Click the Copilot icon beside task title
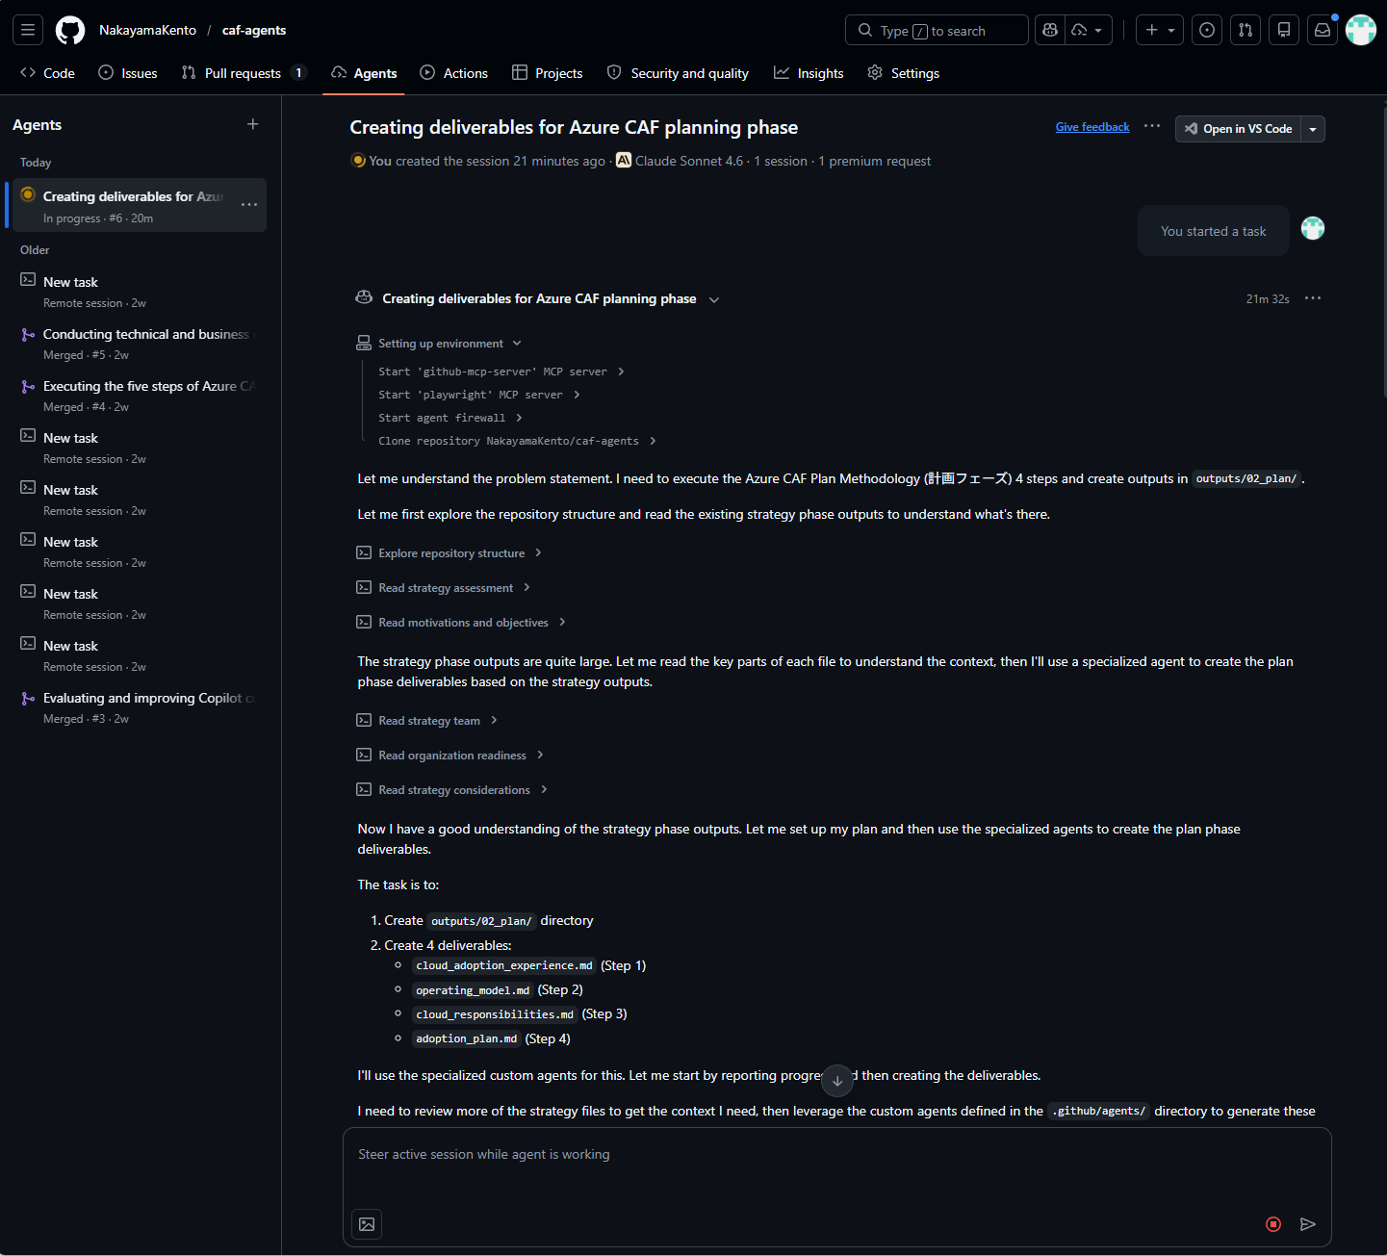 (364, 297)
